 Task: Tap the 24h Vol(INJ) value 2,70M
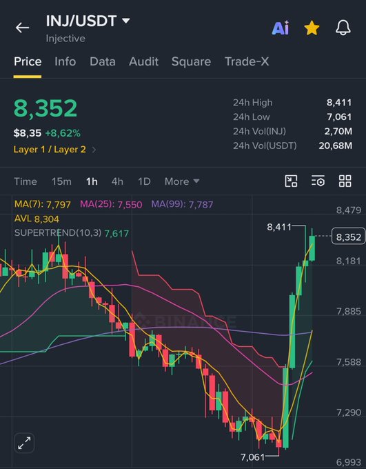point(338,131)
